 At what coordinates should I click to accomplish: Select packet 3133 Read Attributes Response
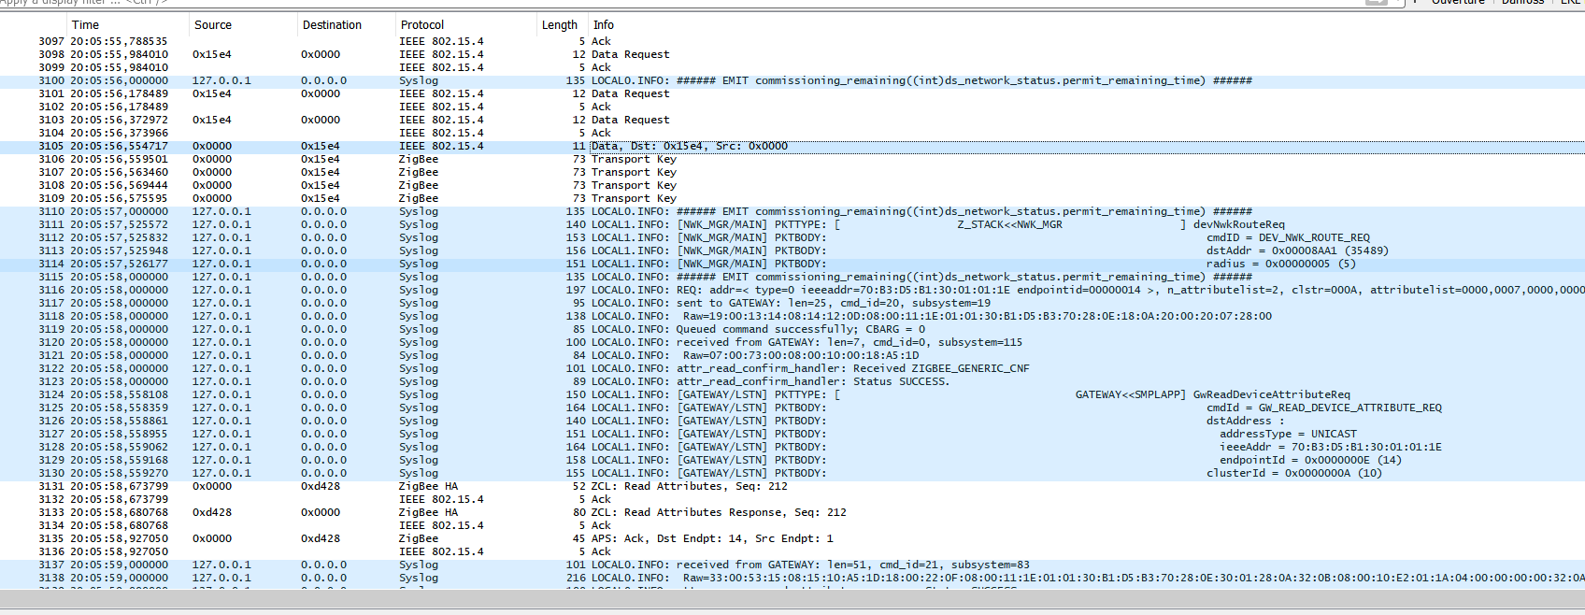click(x=792, y=512)
